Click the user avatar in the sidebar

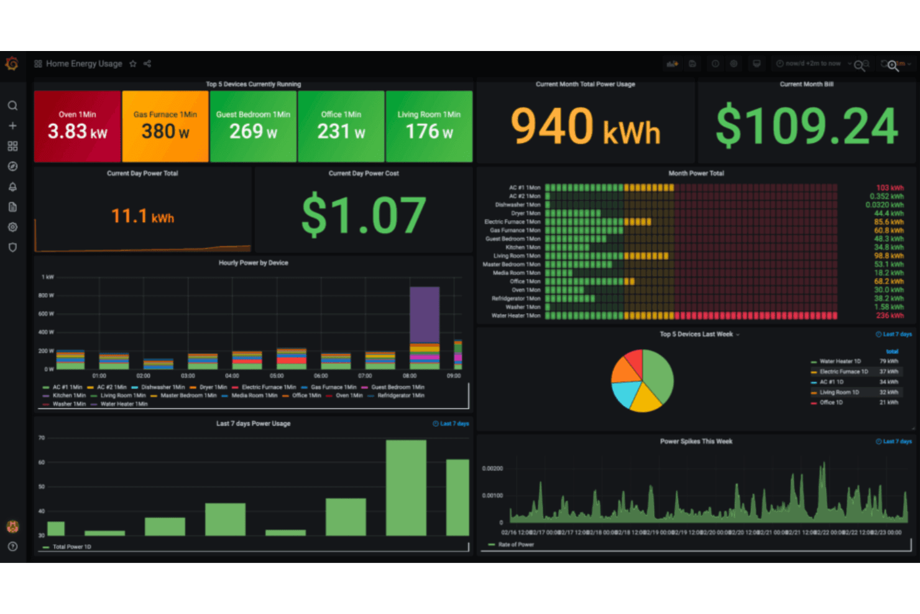click(x=12, y=526)
